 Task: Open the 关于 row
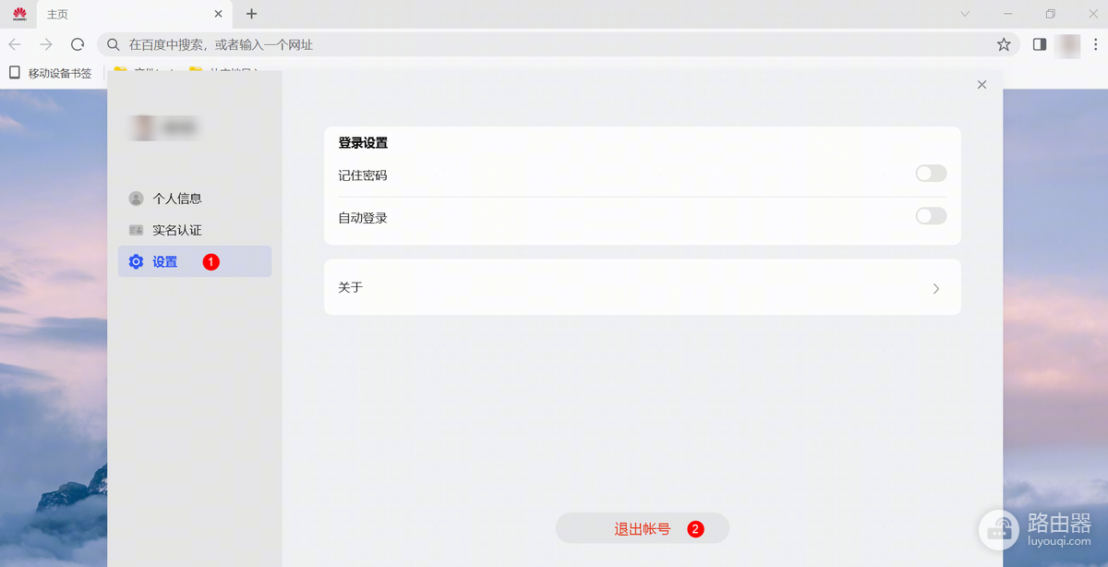[x=643, y=287]
